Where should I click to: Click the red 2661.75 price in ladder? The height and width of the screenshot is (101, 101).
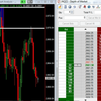[89, 62]
